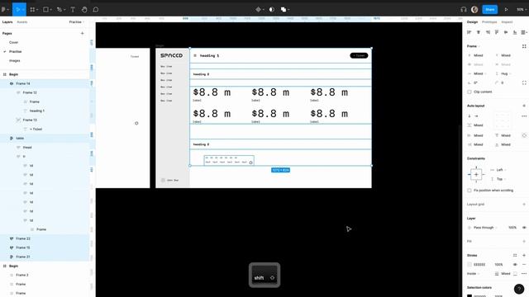
Task: Open vertical constraint Top dropdown
Action: (x=501, y=179)
